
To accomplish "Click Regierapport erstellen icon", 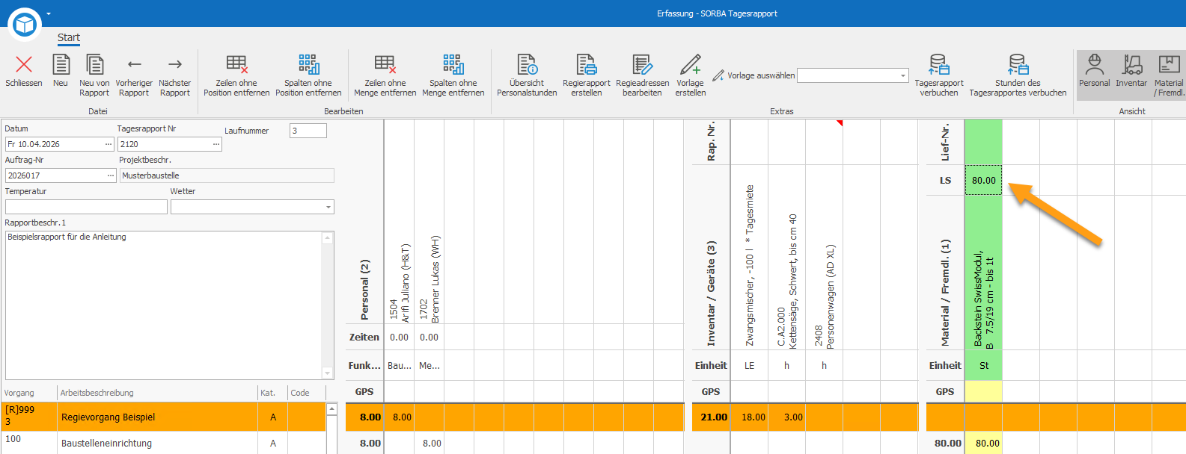I will click(587, 65).
